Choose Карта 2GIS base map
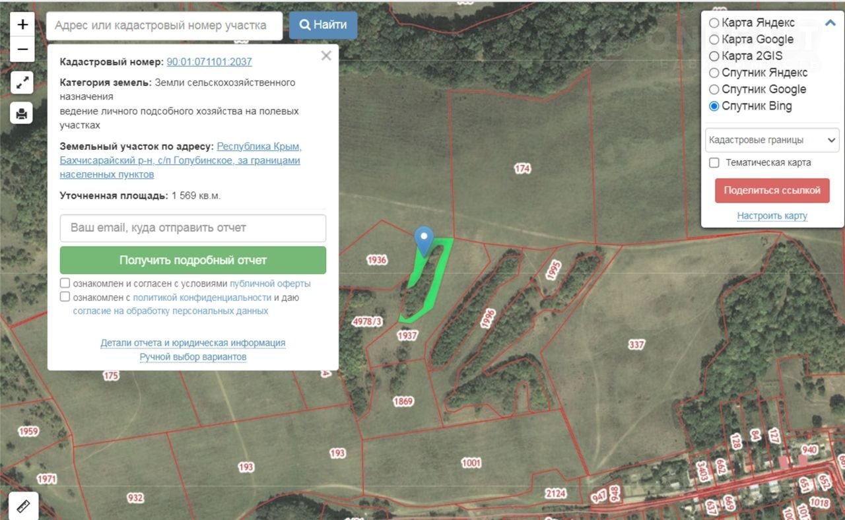 pyautogui.click(x=714, y=56)
